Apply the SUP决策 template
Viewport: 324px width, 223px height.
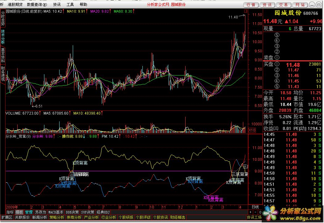88,212
